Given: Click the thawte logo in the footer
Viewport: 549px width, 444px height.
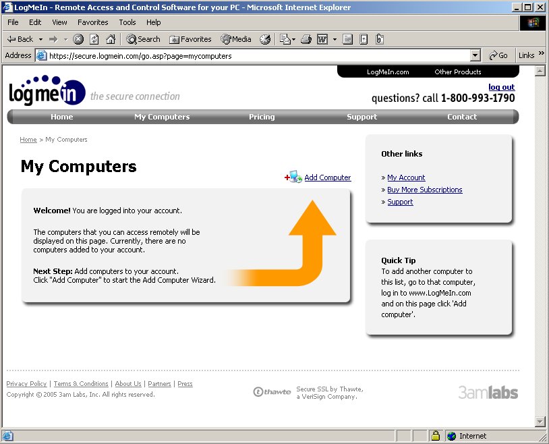Looking at the screenshot, I should 272,392.
